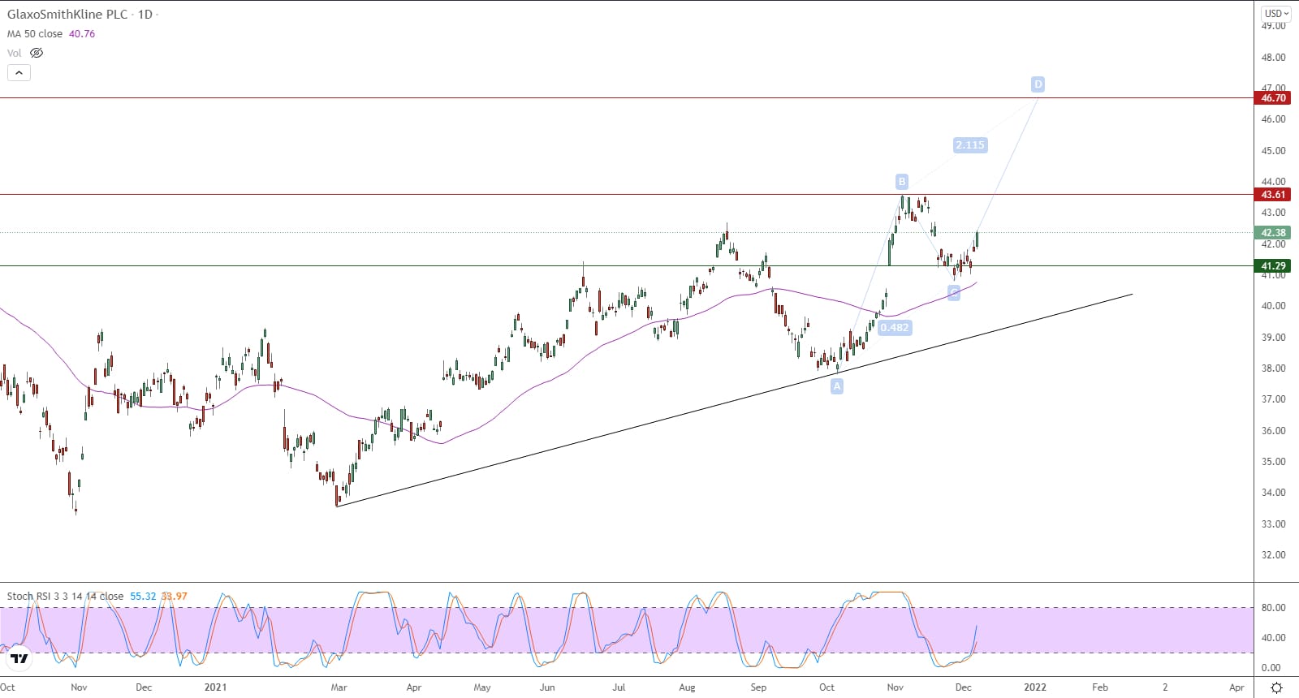Image resolution: width=1299 pixels, height=698 pixels.
Task: Select the Stoch RSI 3 3 14 14 close legend
Action: [65, 596]
